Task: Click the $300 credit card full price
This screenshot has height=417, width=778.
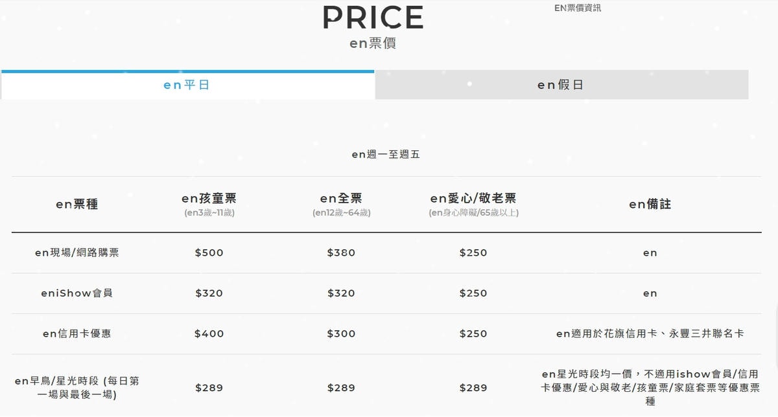Action: tap(341, 333)
